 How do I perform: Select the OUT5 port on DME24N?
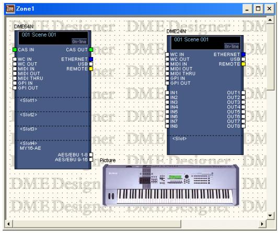tap(244, 112)
